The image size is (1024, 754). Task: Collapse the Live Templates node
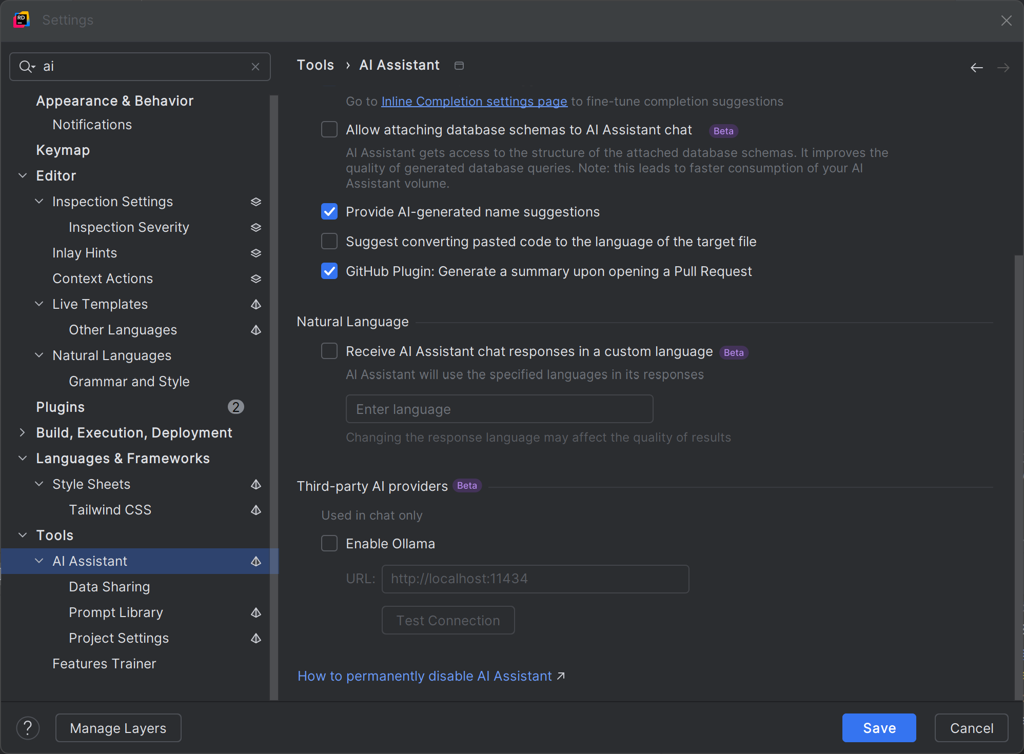coord(39,304)
